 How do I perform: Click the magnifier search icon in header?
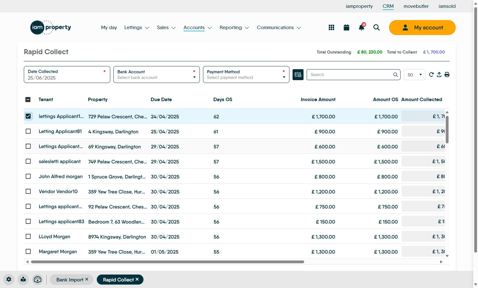377,28
